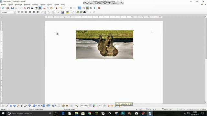Select the Ellipse drawing tool
This screenshot has width=207, height=116.
pyautogui.click(x=15, y=106)
